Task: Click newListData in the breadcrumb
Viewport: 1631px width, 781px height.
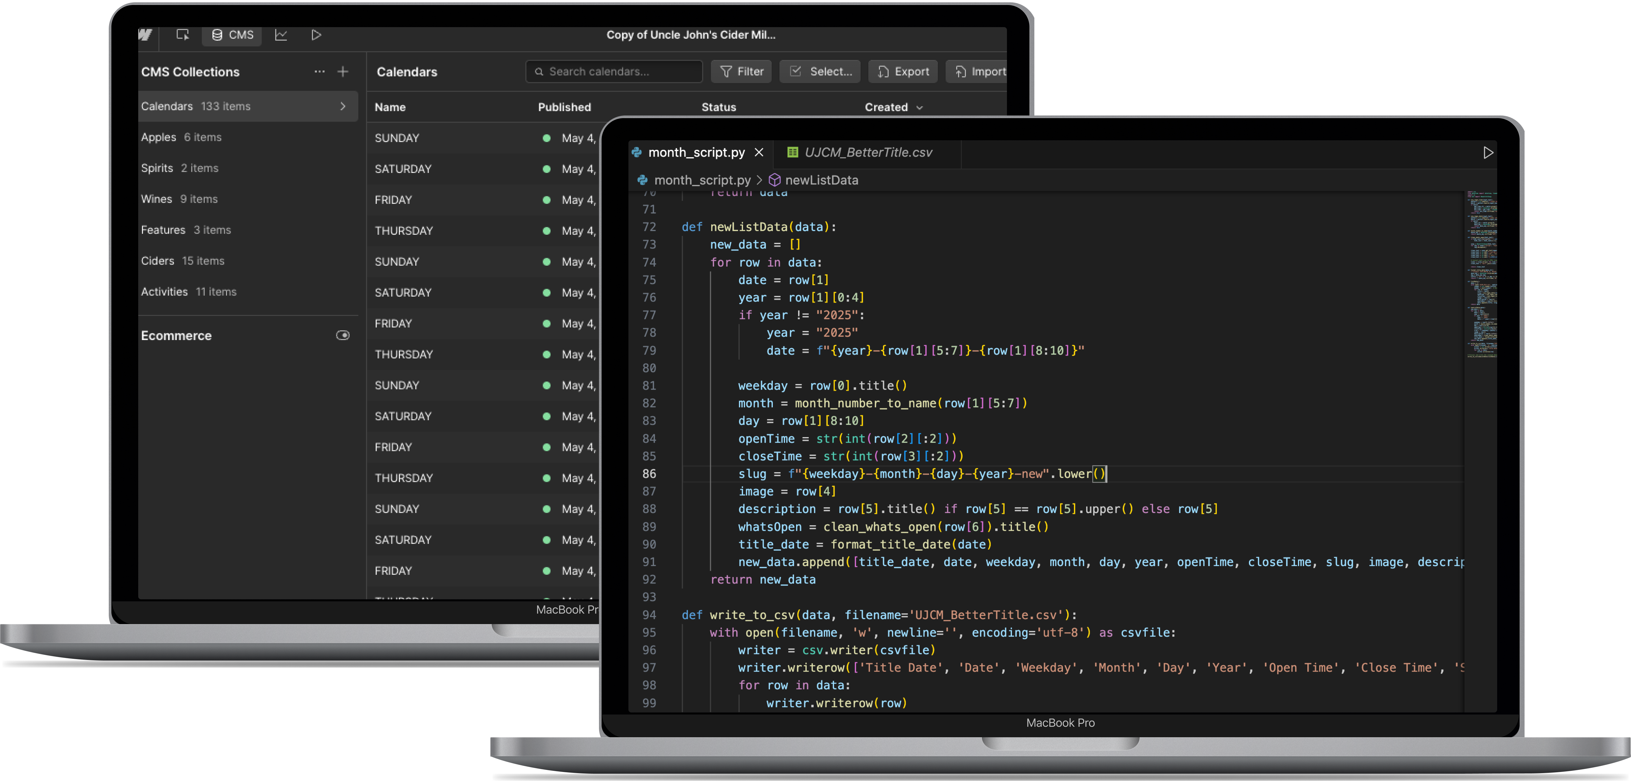Action: tap(821, 180)
